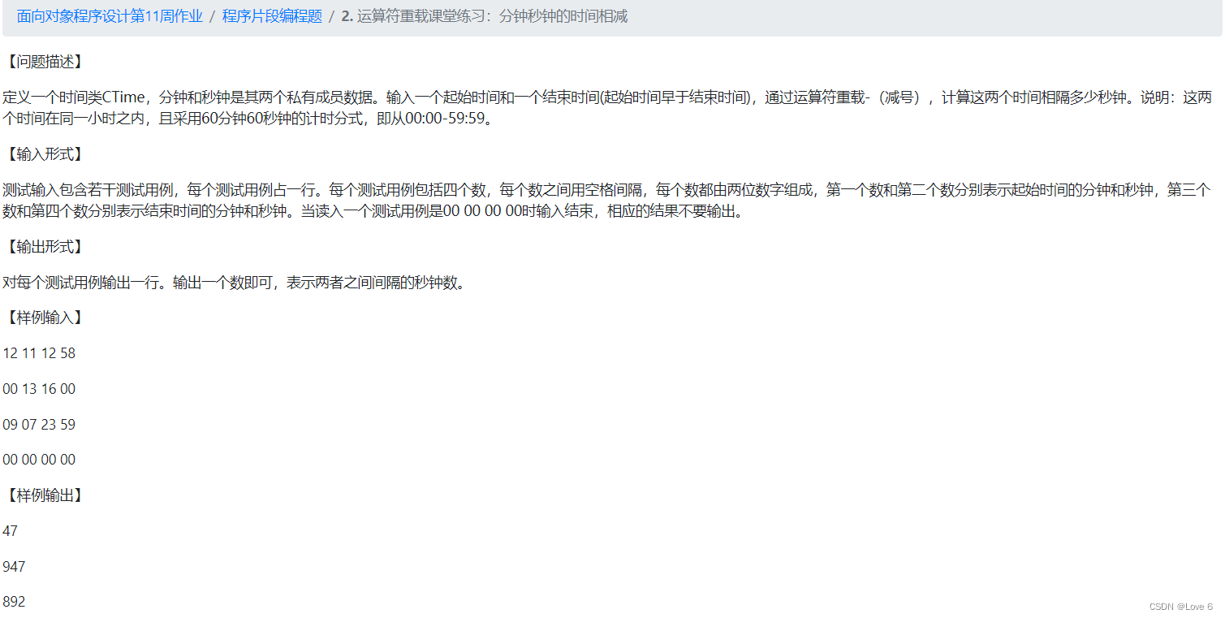This screenshot has height=618, width=1225.
Task: Select sample input line 12 11 12 58
Action: tap(37, 352)
